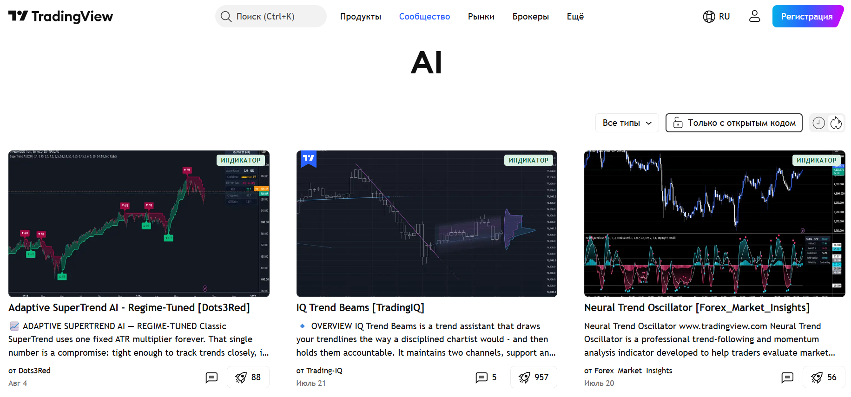Screen dimensions: 851x397
Task: Open comments on IQ Trend Beams
Action: [486, 377]
